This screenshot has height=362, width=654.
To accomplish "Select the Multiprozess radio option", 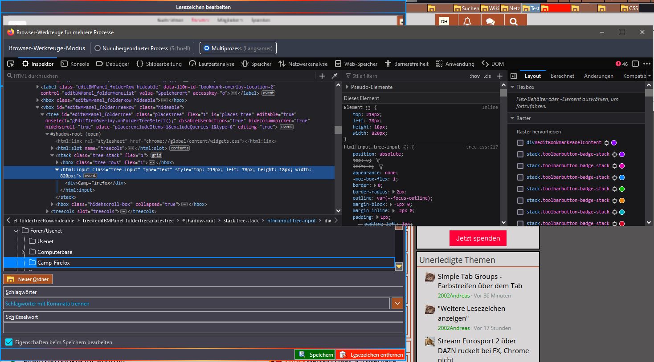I will coord(206,48).
